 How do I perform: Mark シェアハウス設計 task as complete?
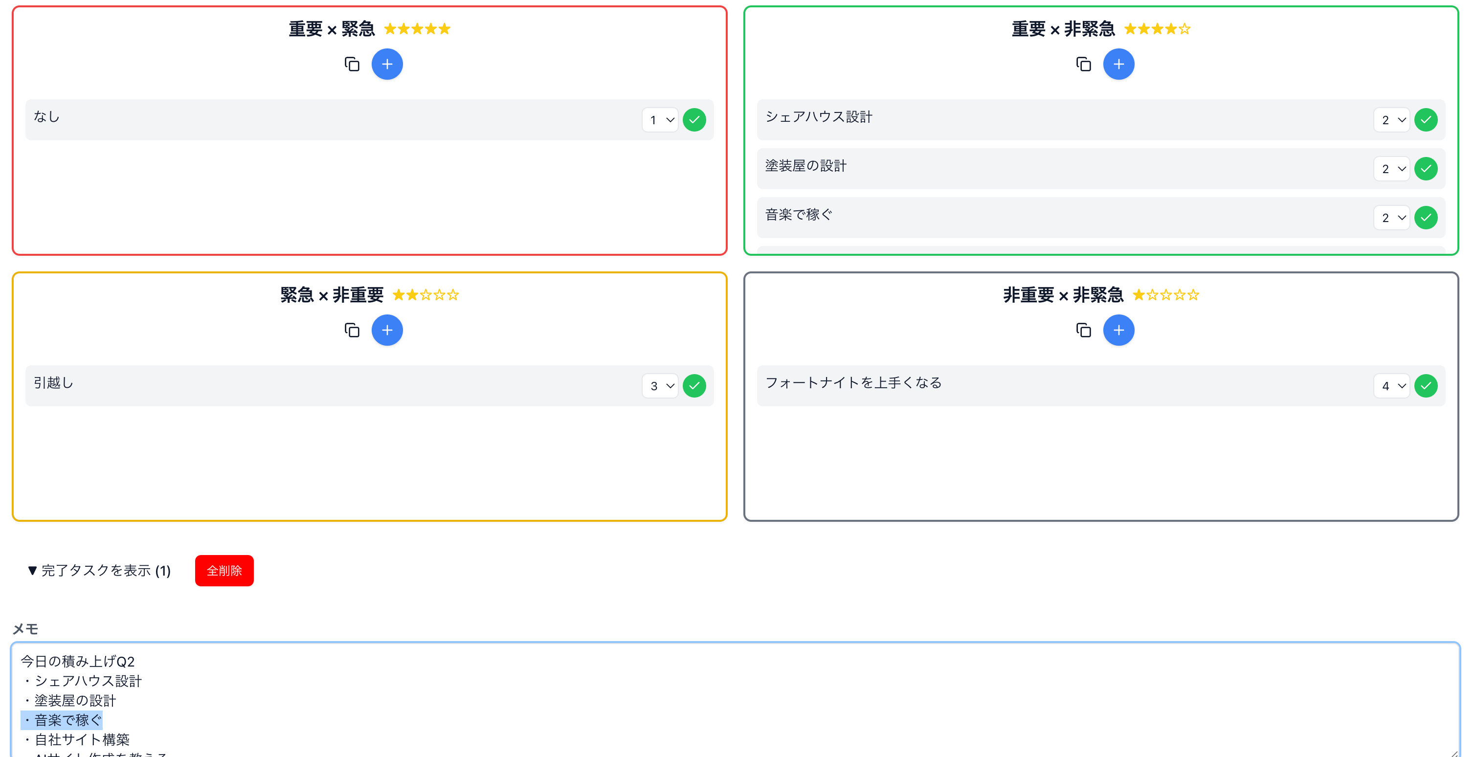1425,120
